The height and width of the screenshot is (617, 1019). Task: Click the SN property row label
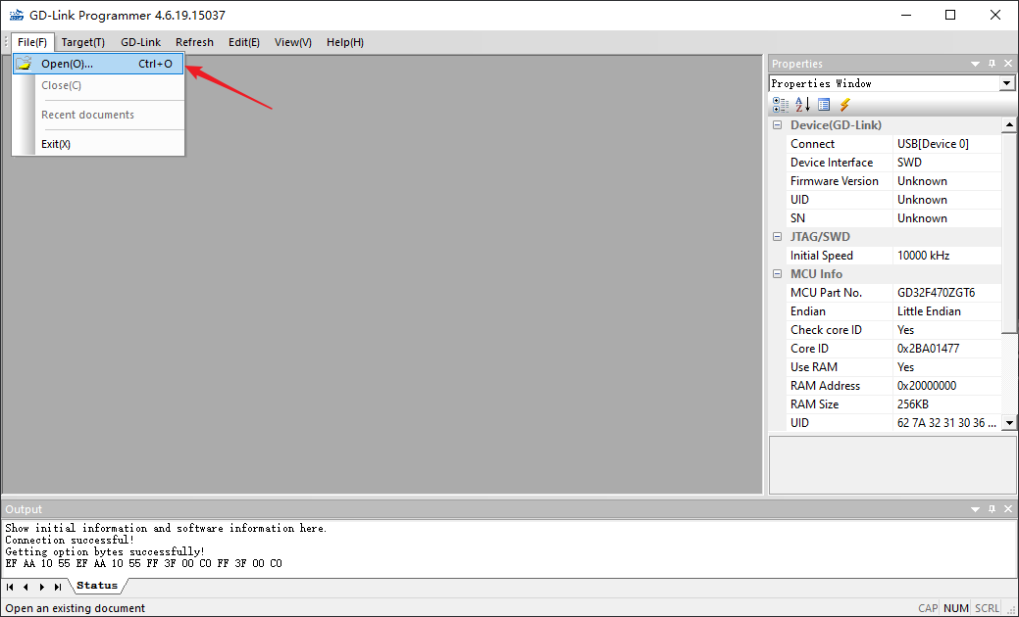tap(797, 218)
